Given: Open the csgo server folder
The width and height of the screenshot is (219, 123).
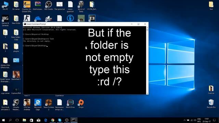Looking at the screenshot, I should 5,90.
